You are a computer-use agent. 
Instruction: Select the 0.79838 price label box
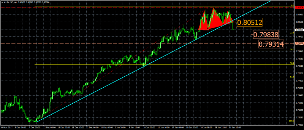click(266, 35)
